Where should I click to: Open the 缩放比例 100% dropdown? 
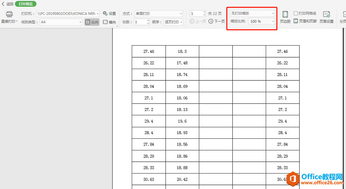tap(262, 21)
